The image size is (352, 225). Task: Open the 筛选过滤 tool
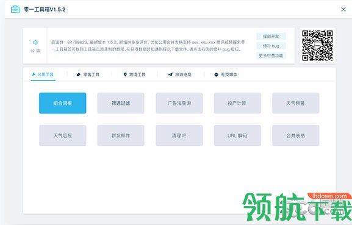point(121,103)
